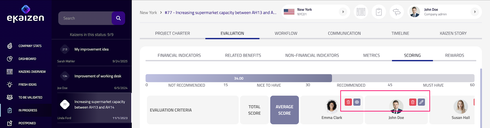
Task: Click the New York breadcrumb link
Action: 148,13
